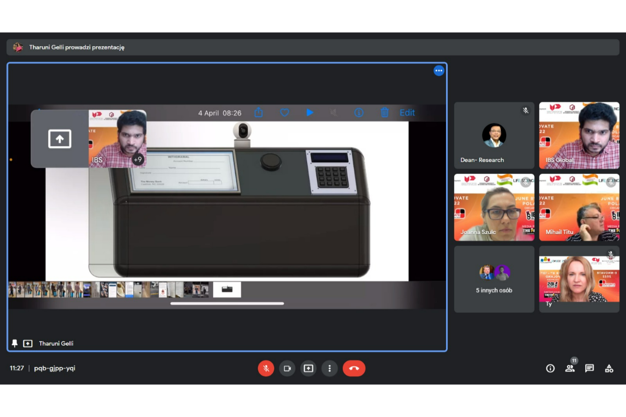Open the more options three-dot menu
The height and width of the screenshot is (417, 626).
329,368
